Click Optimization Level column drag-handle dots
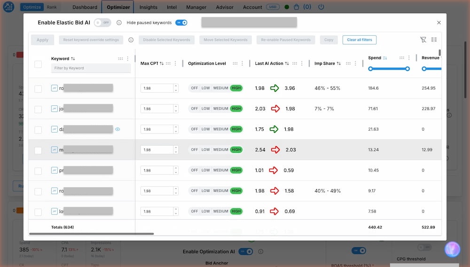Image resolution: width=470 pixels, height=267 pixels. coord(235,63)
